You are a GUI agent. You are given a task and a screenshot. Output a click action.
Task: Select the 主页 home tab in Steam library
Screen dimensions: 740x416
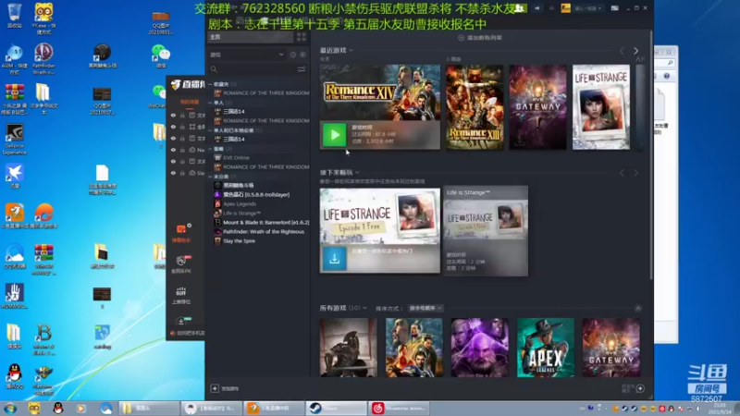[x=250, y=37]
